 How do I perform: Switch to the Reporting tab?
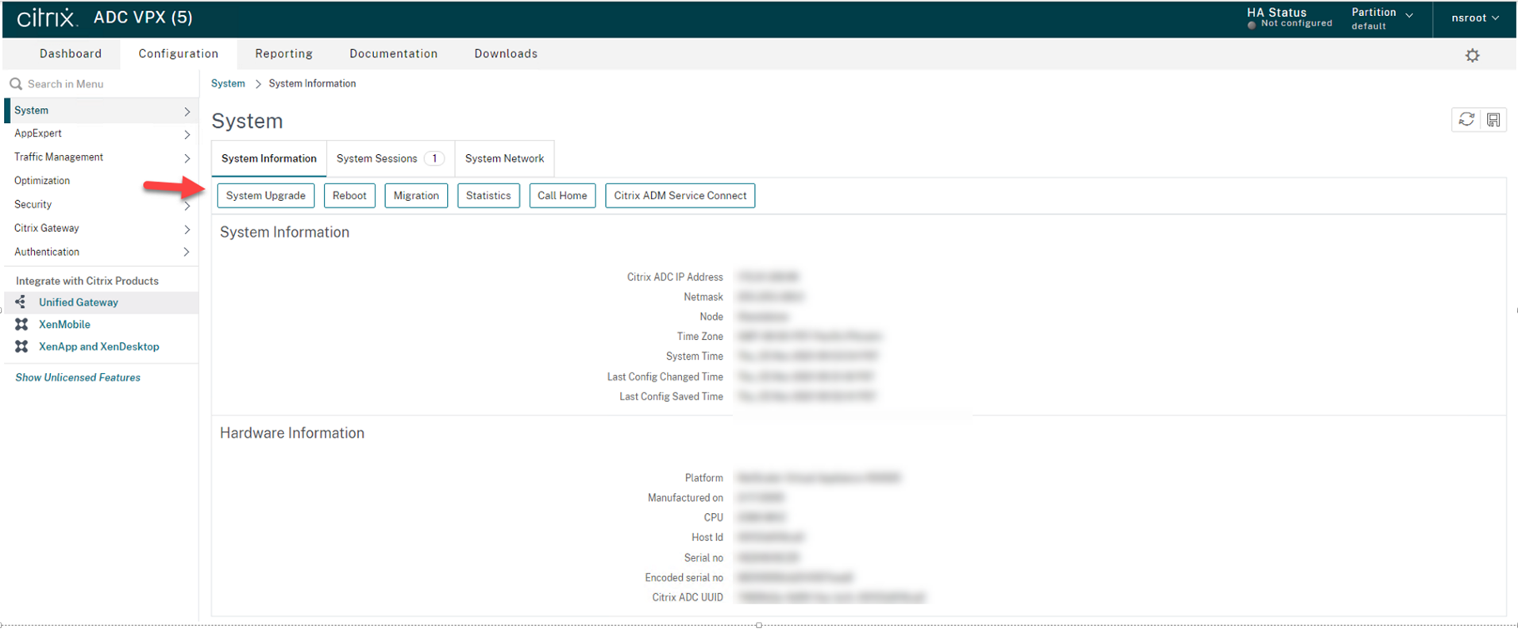[x=283, y=54]
